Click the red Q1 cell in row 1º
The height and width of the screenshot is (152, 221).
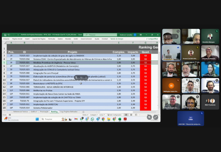(x=145, y=56)
